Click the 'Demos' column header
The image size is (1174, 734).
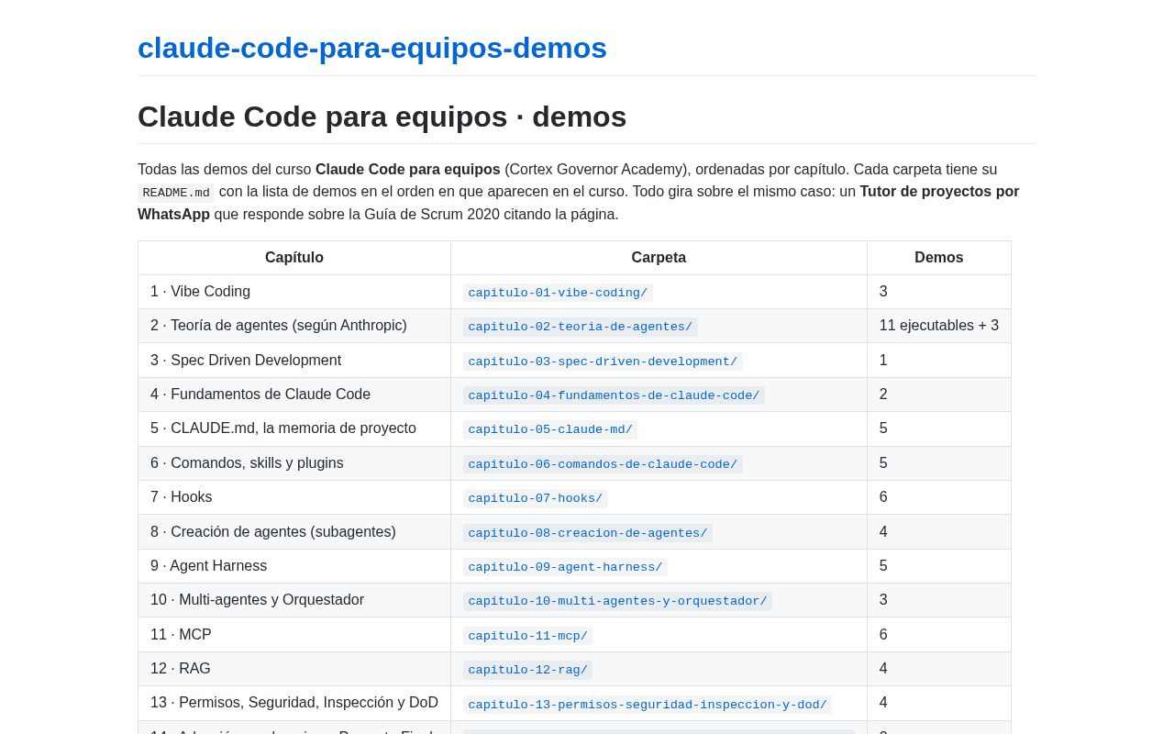click(939, 258)
